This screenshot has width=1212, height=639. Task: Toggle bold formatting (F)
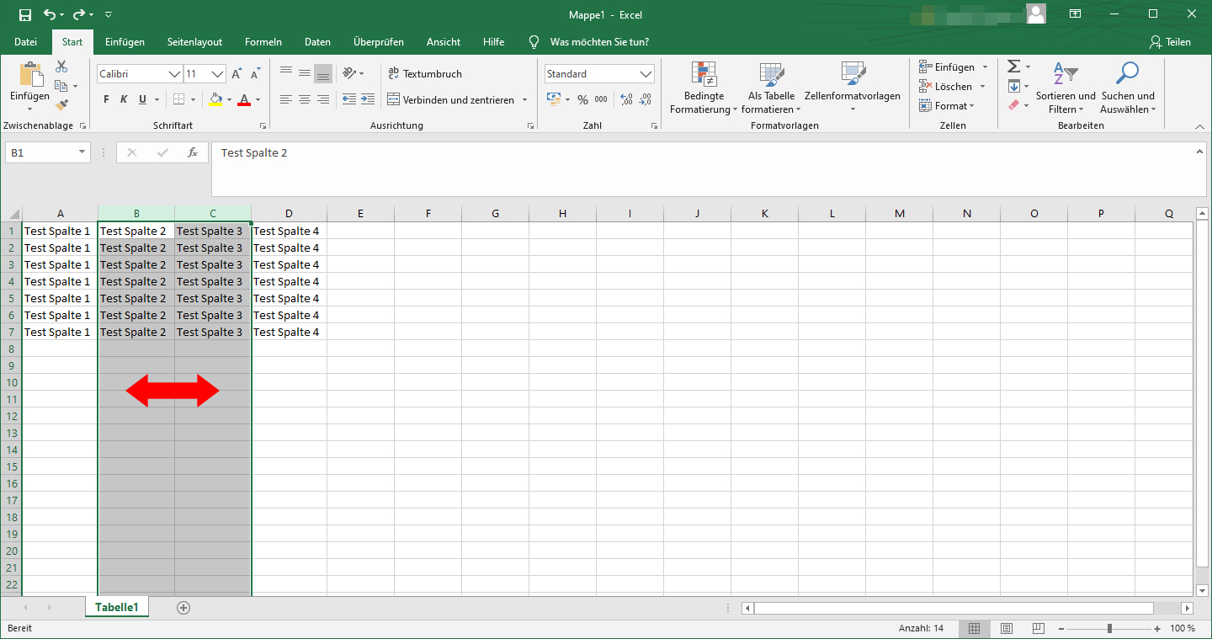click(x=105, y=99)
